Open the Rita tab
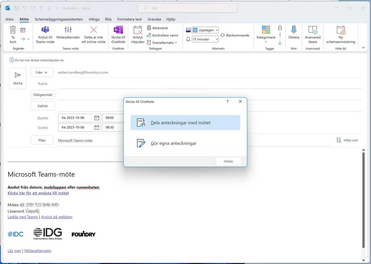371x264 pixels. click(108, 19)
